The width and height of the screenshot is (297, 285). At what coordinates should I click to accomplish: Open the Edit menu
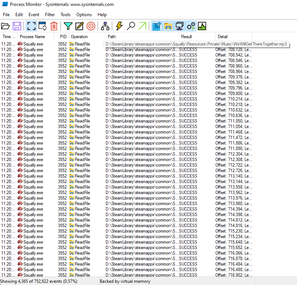pyautogui.click(x=19, y=15)
